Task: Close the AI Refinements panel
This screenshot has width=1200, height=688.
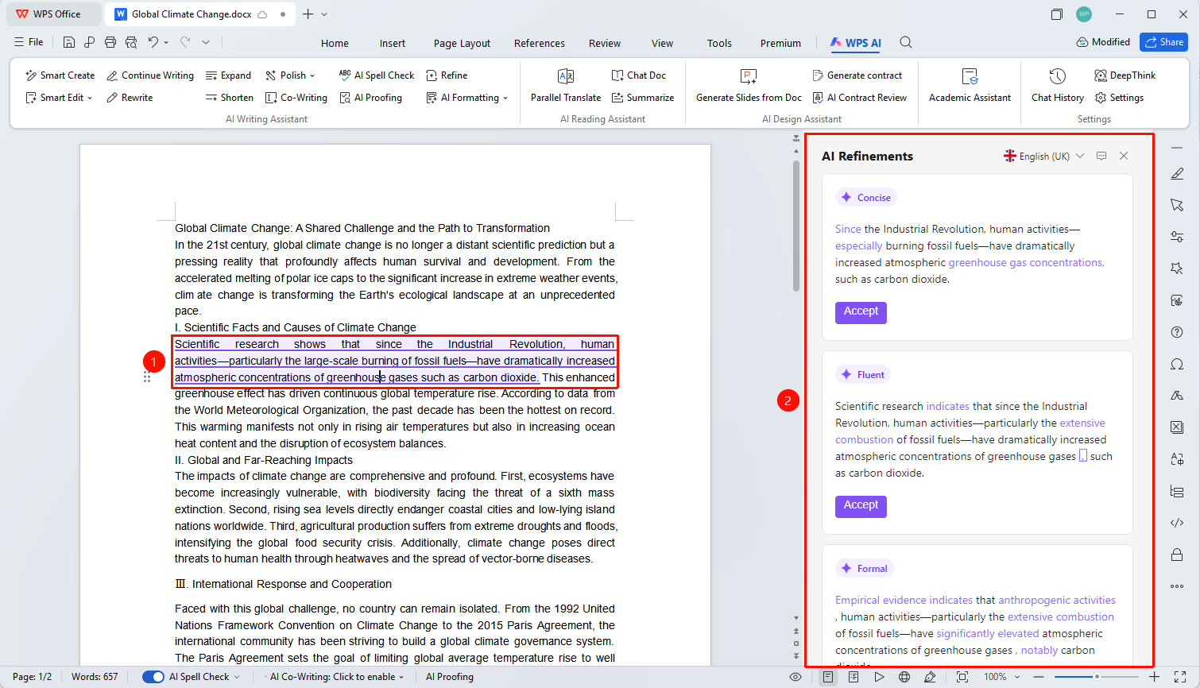Action: (1124, 156)
